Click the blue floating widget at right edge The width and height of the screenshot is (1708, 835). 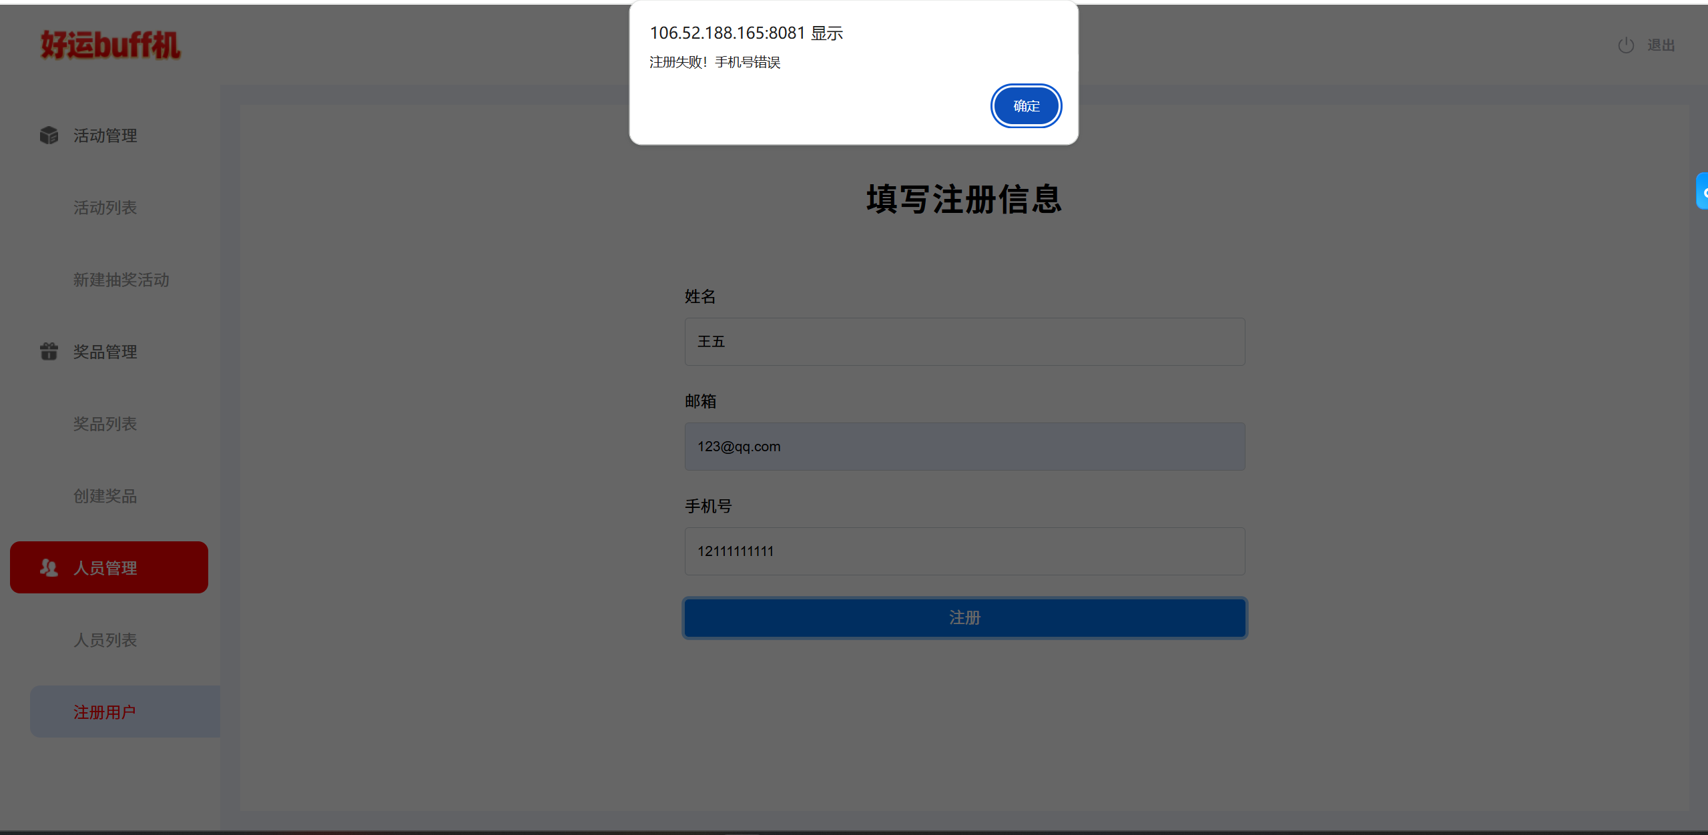click(1703, 192)
